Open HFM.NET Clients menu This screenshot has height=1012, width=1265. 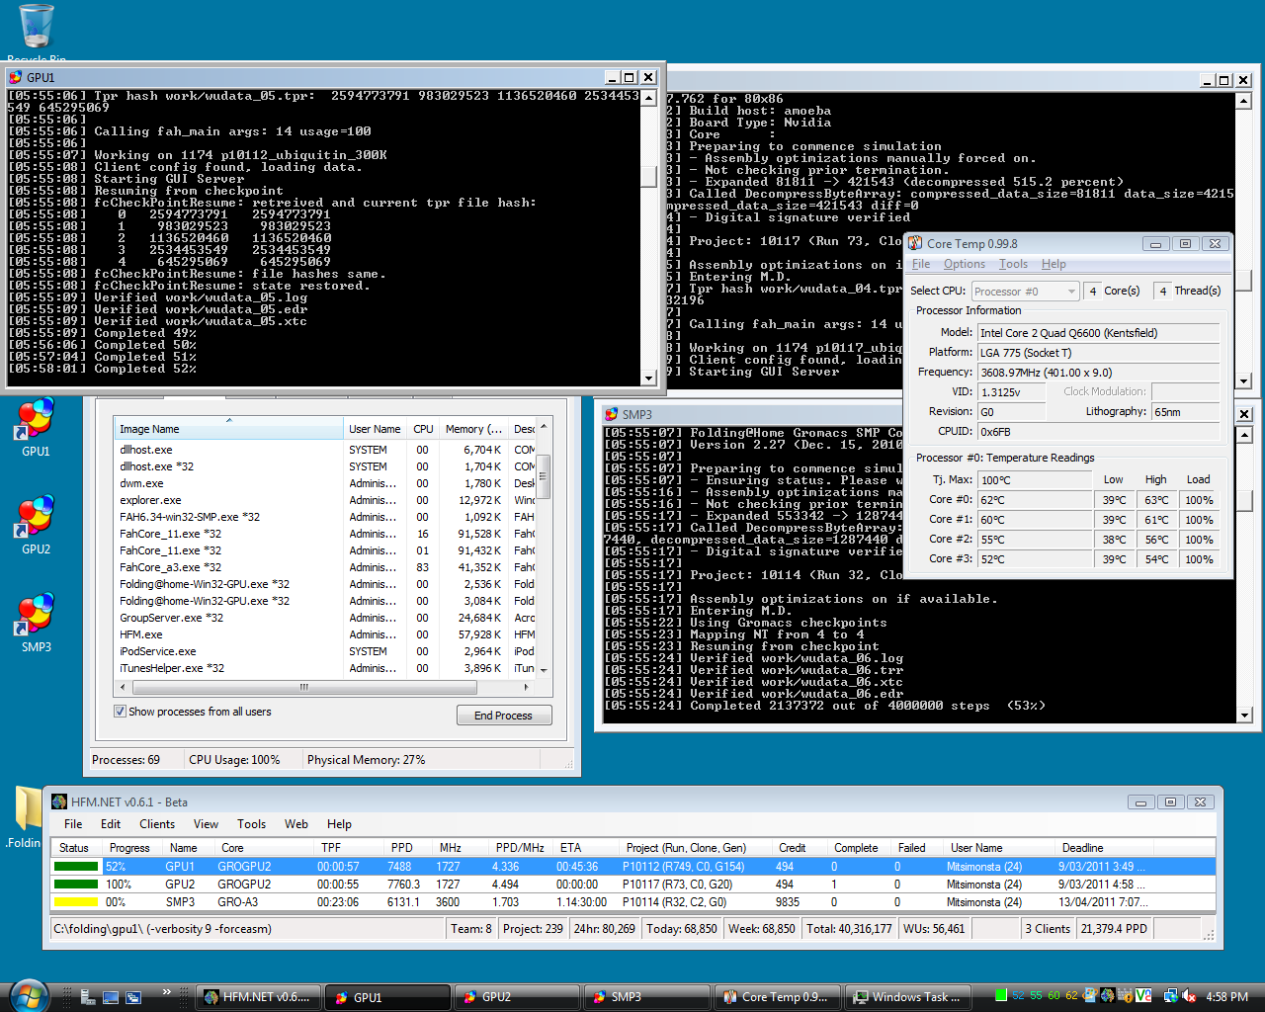click(x=157, y=824)
